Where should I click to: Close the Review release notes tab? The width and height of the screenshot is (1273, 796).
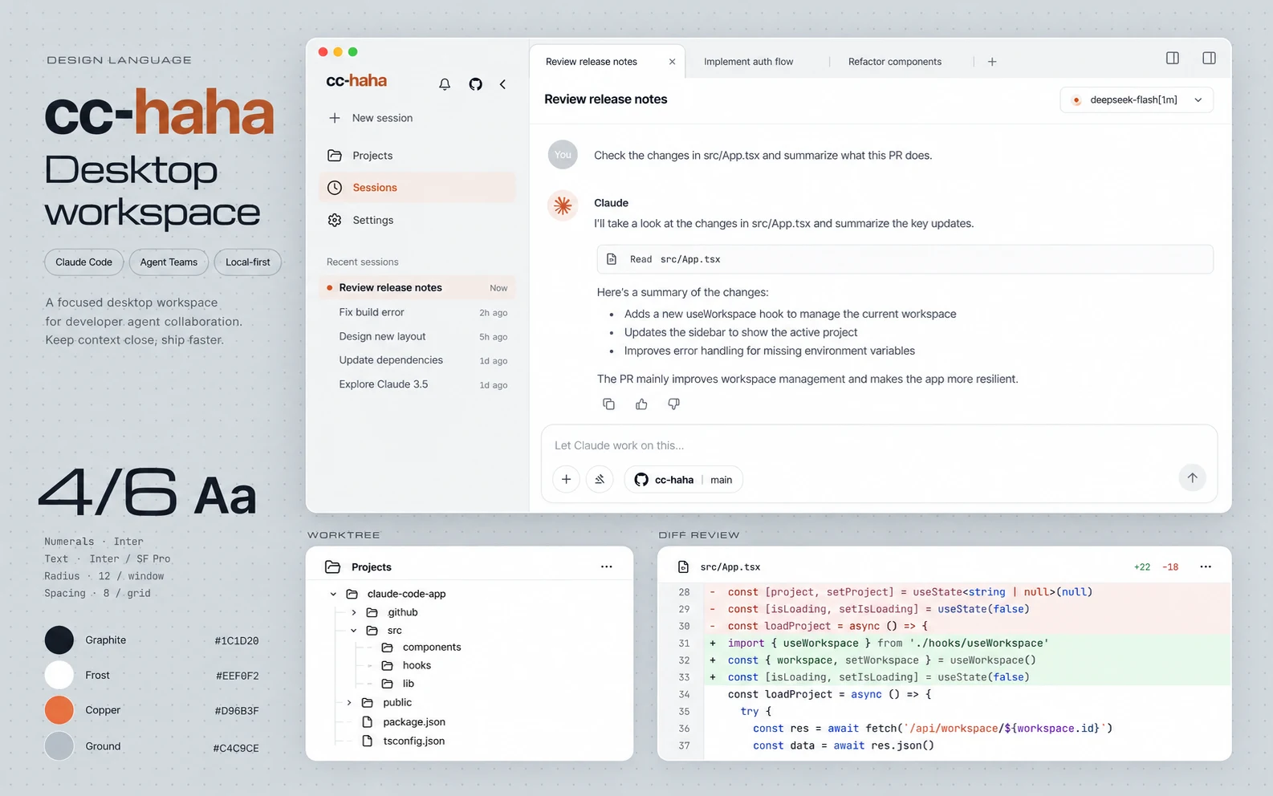coord(672,62)
